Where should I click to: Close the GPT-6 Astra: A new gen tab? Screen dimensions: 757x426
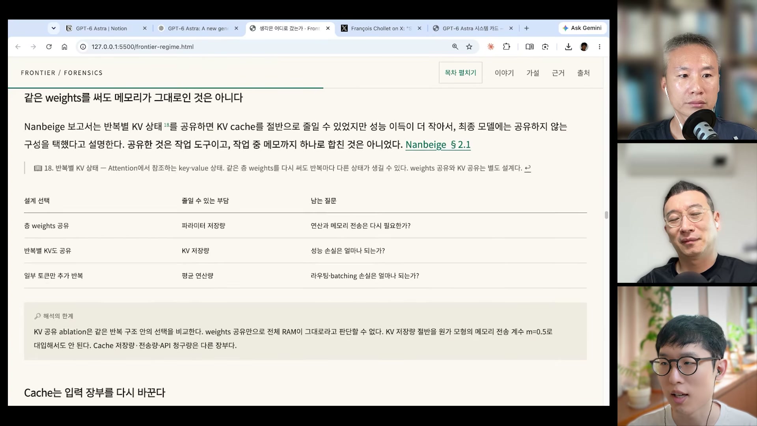pyautogui.click(x=236, y=28)
